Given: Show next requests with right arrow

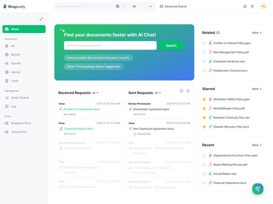Looking at the screenshot, I should tap(188, 91).
